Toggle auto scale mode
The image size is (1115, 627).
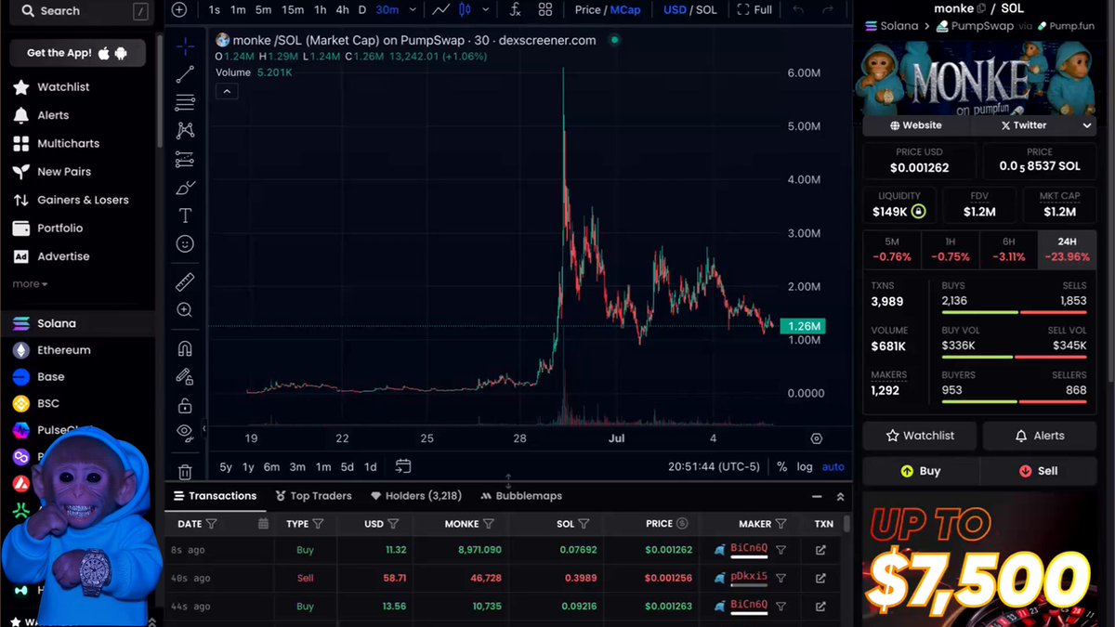pyautogui.click(x=833, y=466)
